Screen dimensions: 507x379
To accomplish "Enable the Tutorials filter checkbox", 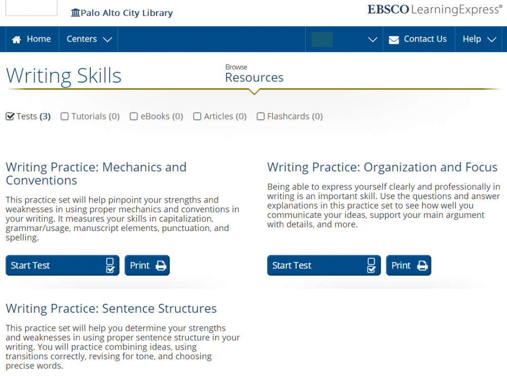I will pos(64,117).
